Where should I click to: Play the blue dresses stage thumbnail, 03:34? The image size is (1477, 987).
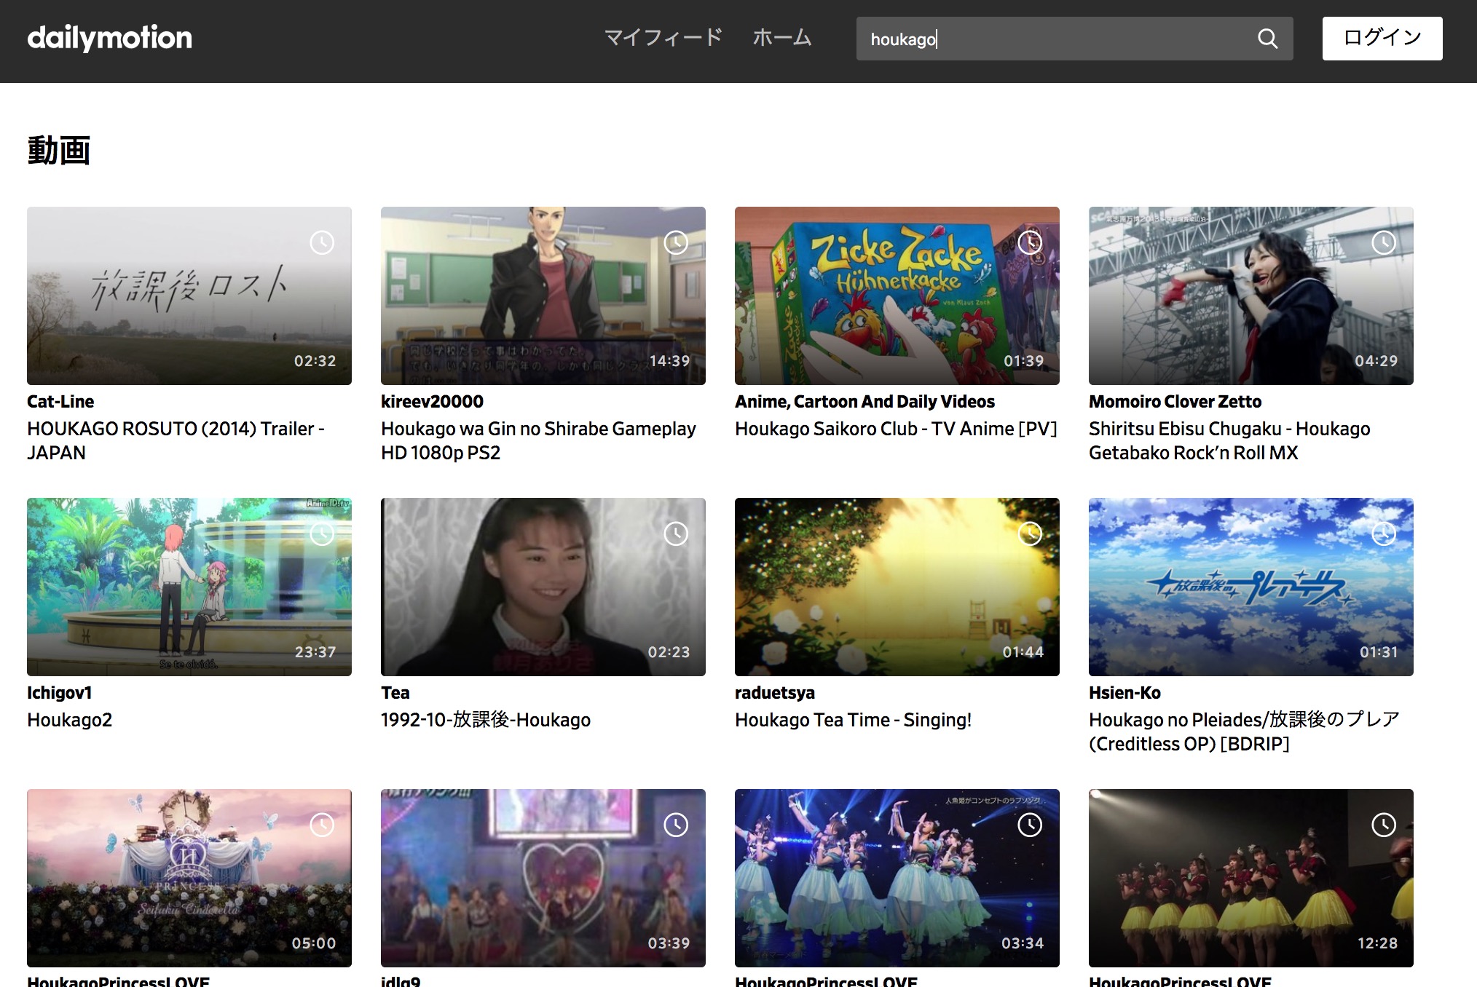pyautogui.click(x=897, y=878)
